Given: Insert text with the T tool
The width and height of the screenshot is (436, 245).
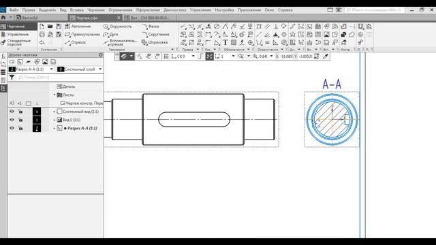Looking at the screenshot, I should [225, 42].
